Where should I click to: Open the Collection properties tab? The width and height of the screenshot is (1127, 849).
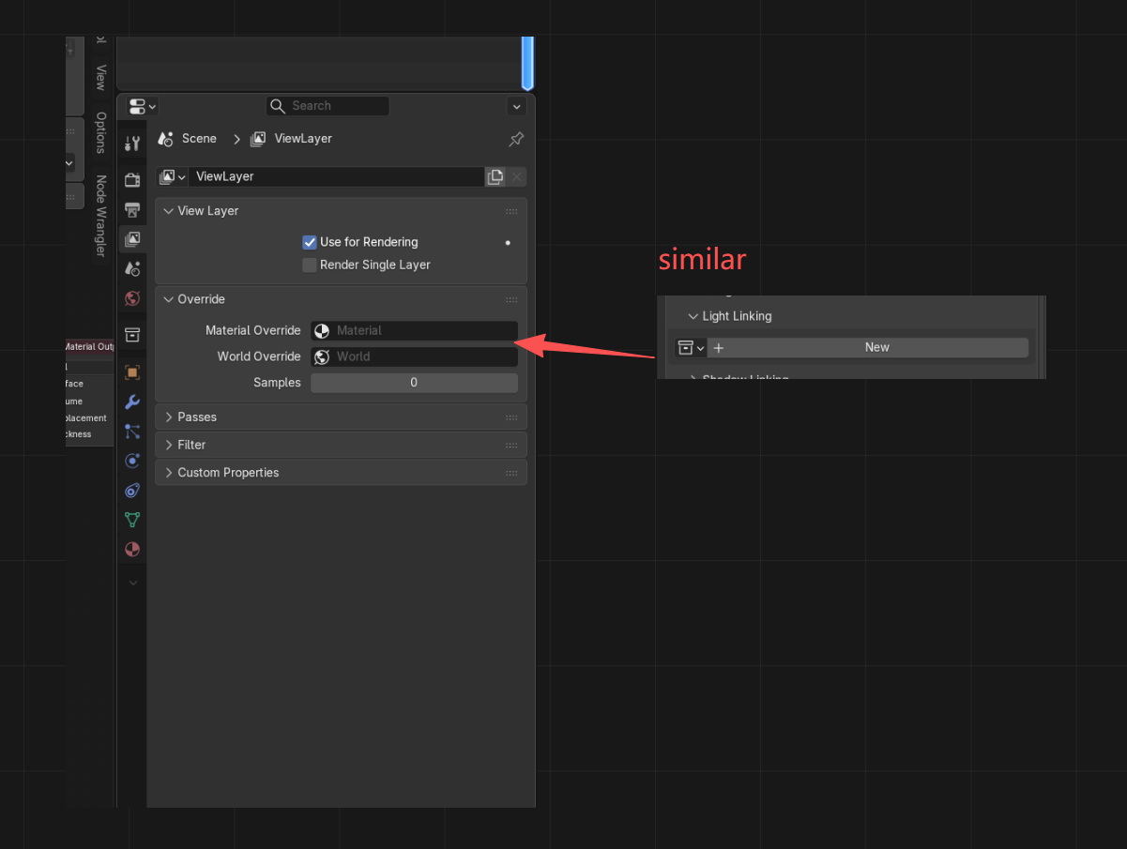[x=132, y=335]
